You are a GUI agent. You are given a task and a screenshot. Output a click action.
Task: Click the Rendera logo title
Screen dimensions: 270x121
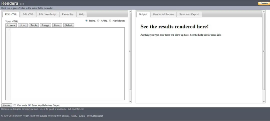pyautogui.click(x=10, y=3)
